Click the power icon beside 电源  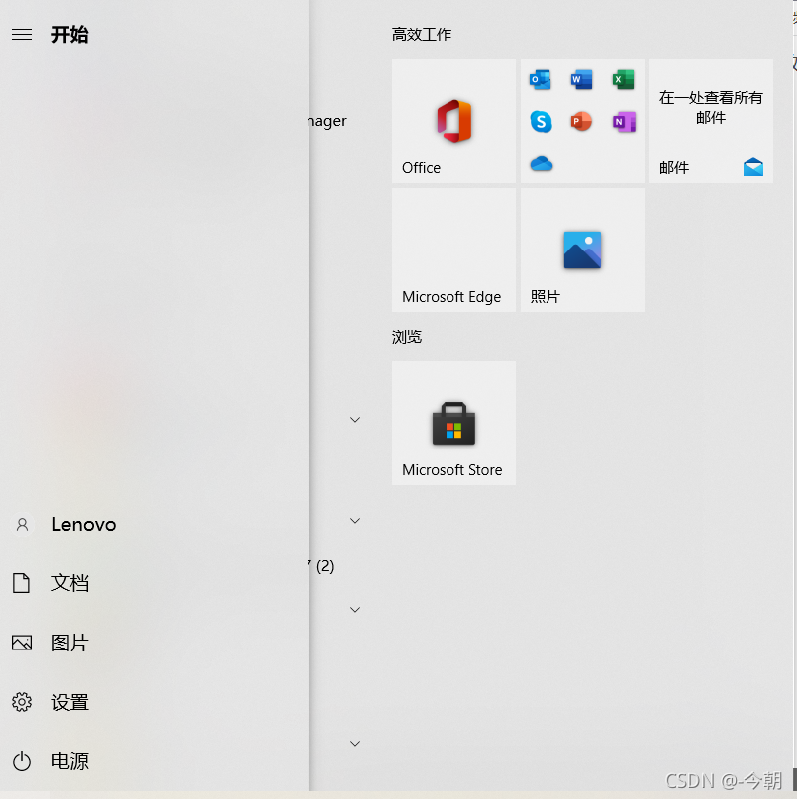(22, 761)
